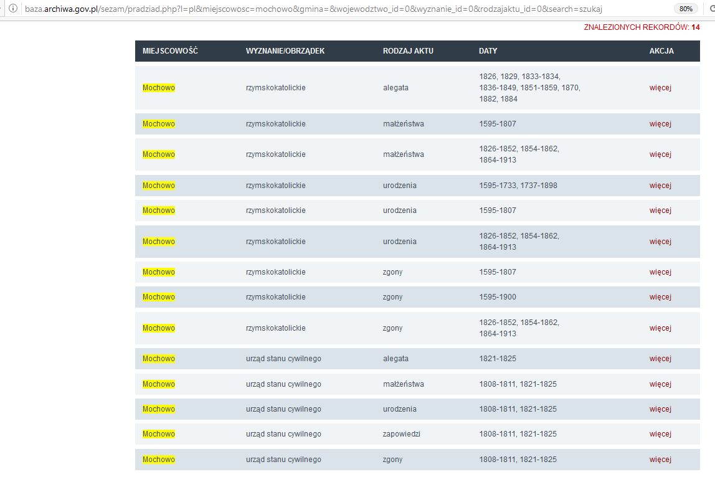Click the DATY column header
Screen dimensions: 715x477
point(488,51)
